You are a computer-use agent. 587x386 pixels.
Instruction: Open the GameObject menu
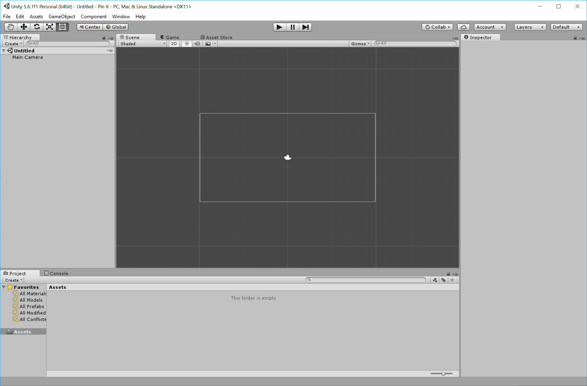pos(62,16)
